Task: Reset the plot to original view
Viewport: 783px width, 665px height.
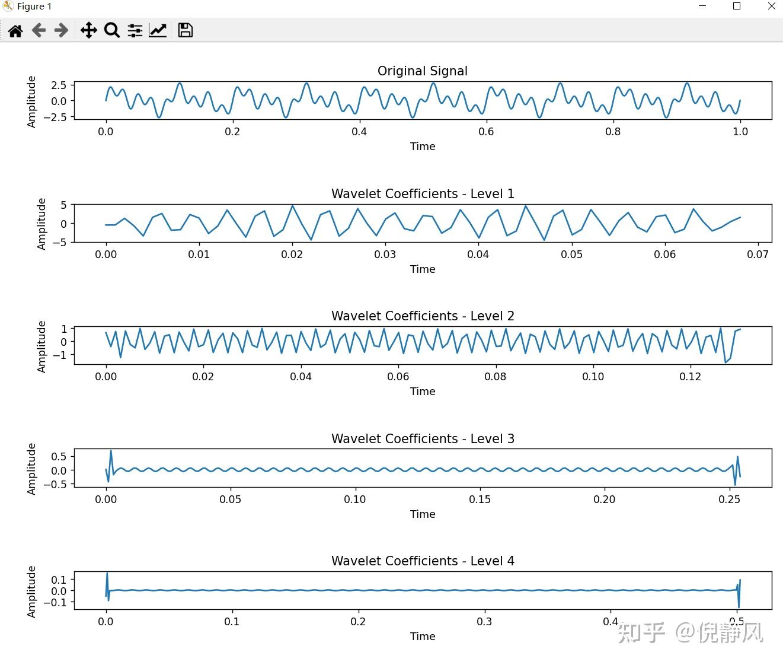Action: pos(15,30)
